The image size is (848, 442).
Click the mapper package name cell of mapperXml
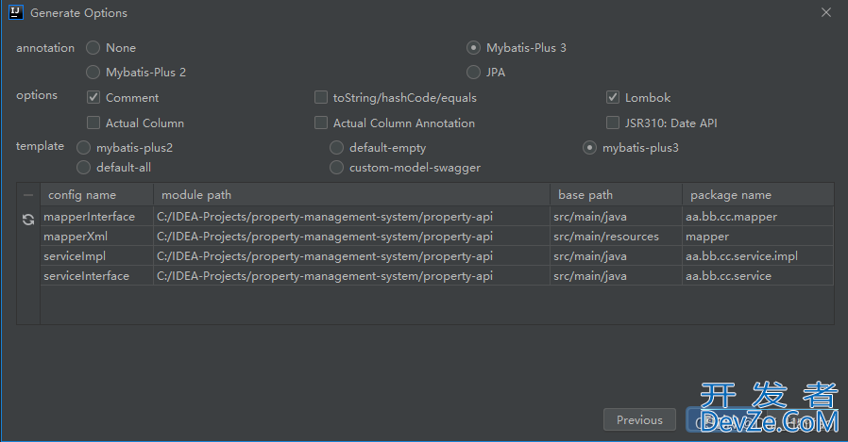[x=757, y=237]
